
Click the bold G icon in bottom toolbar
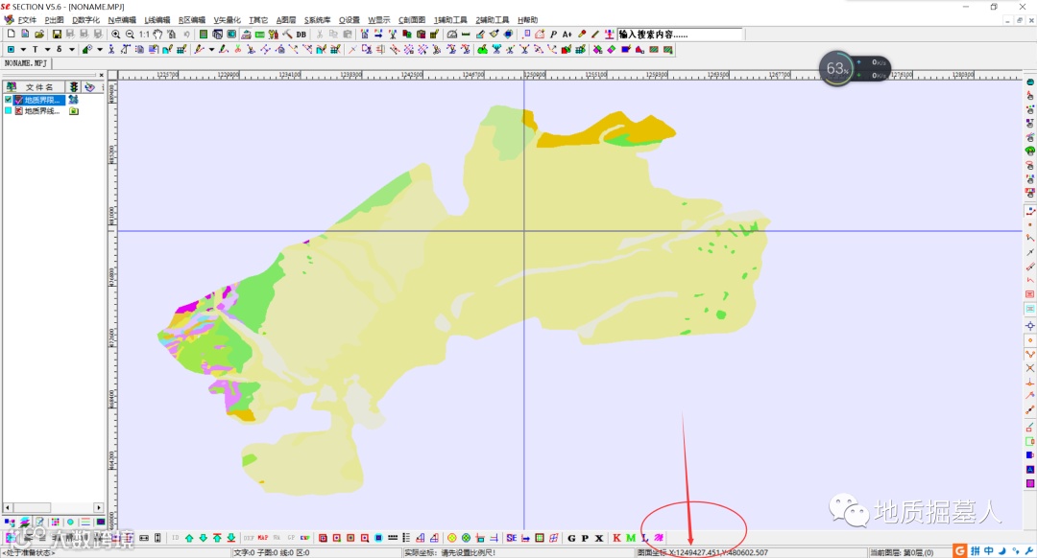tap(571, 538)
